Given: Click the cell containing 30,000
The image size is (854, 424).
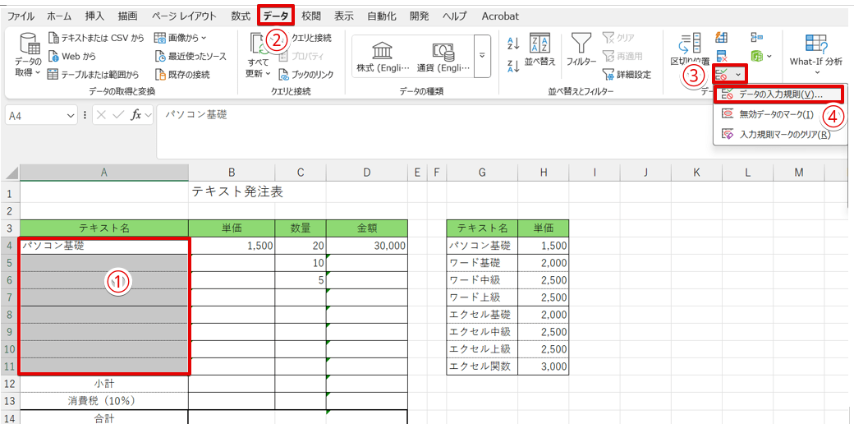Looking at the screenshot, I should point(367,246).
